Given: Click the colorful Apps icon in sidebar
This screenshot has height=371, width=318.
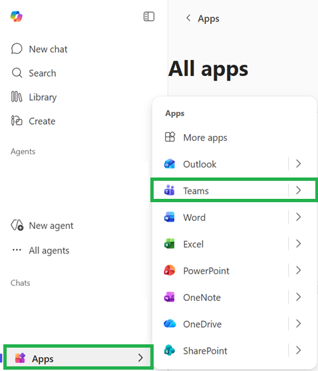Looking at the screenshot, I should [20, 358].
